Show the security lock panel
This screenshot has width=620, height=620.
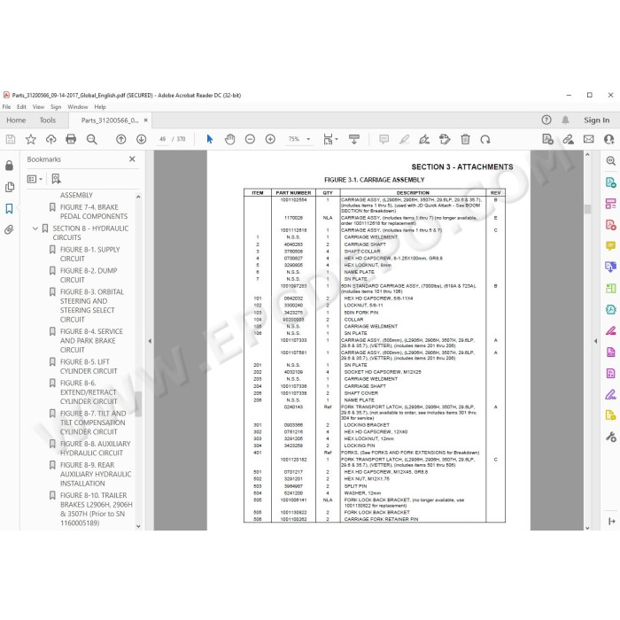[9, 166]
